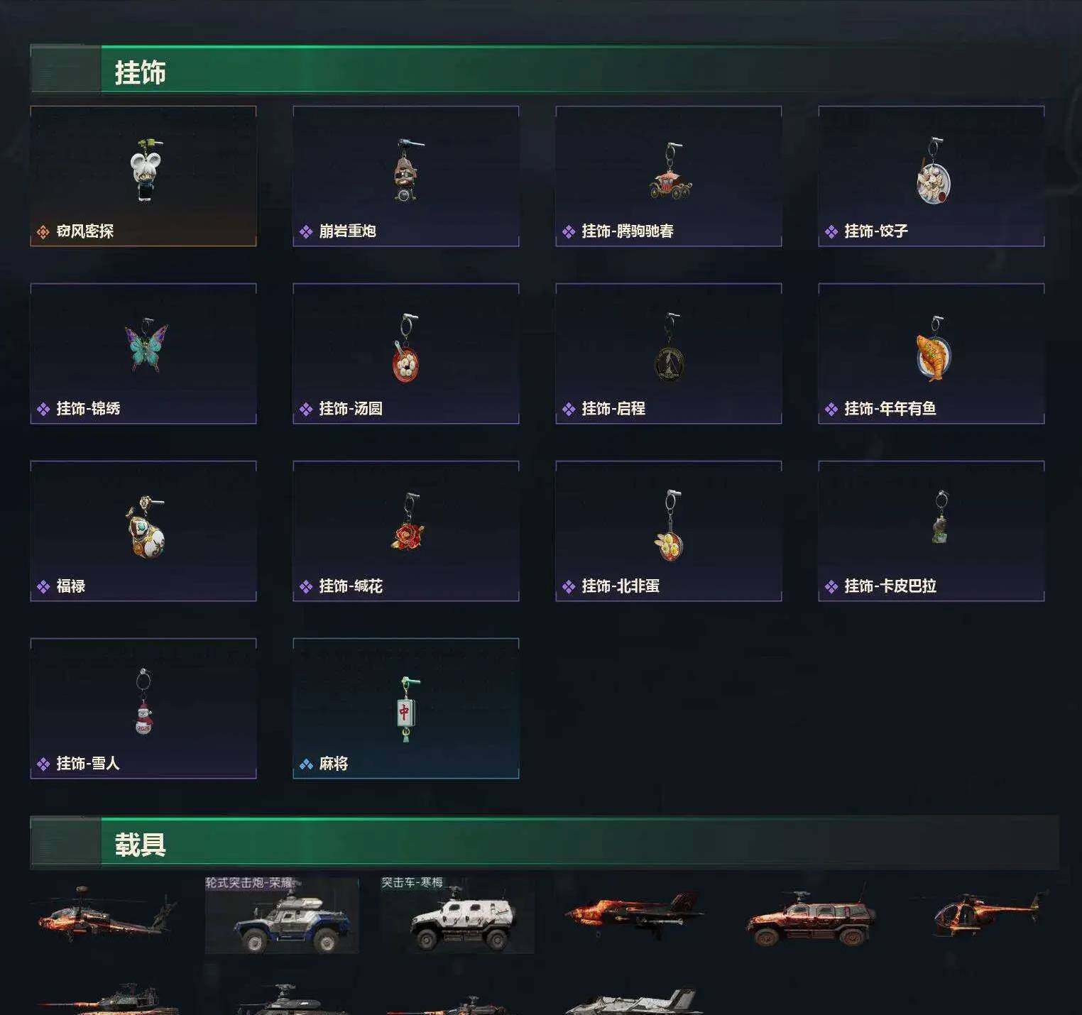1082x1015 pixels.
Task: Click the 挂饰-年年有鱼 fish charm
Action: point(934,349)
